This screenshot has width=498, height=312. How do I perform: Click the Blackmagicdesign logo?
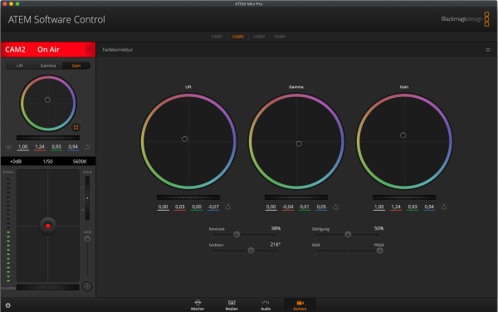click(465, 19)
